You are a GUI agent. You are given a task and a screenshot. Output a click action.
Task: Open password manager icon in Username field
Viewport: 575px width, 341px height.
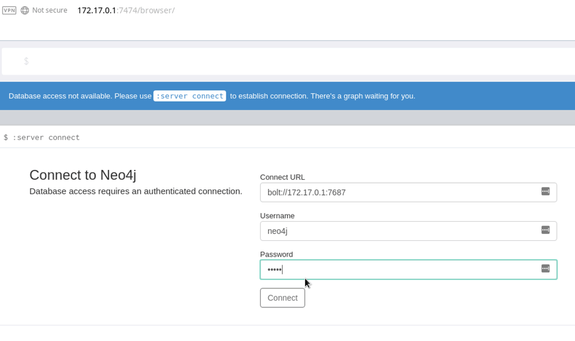pyautogui.click(x=545, y=230)
